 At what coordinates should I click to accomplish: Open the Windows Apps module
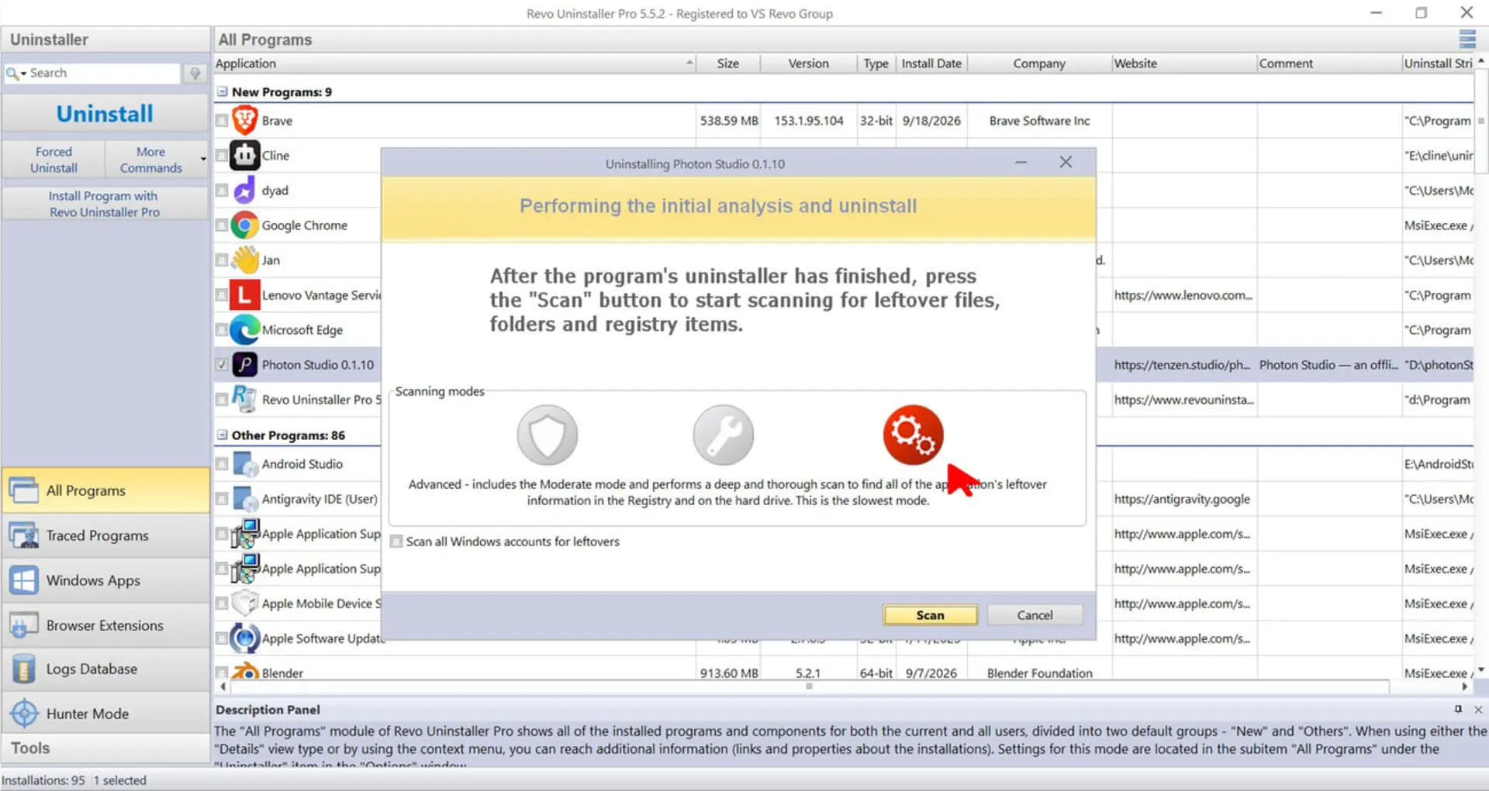[x=105, y=580]
